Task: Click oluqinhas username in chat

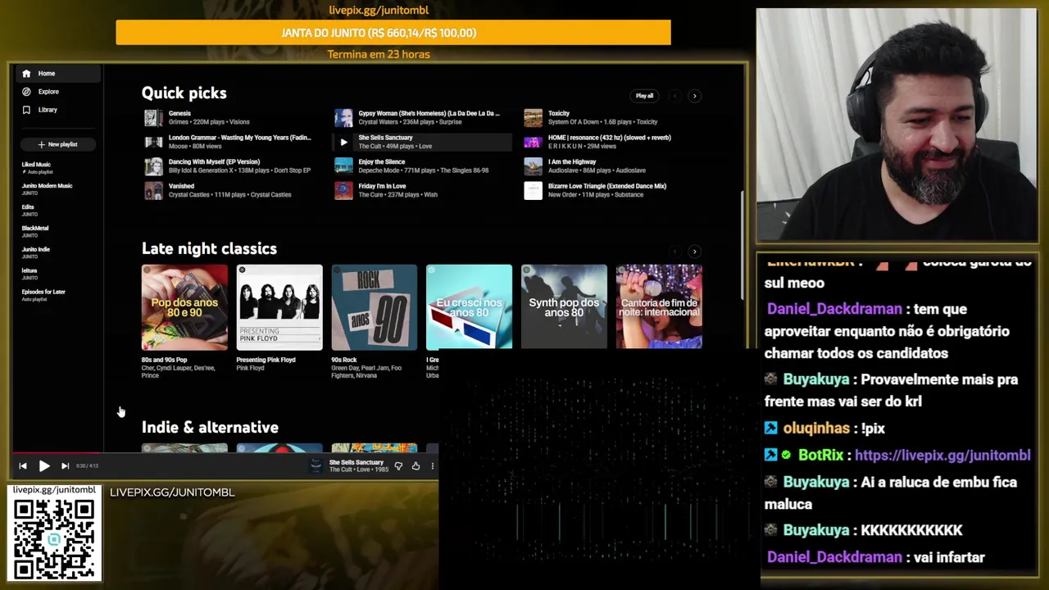Action: coord(816,428)
